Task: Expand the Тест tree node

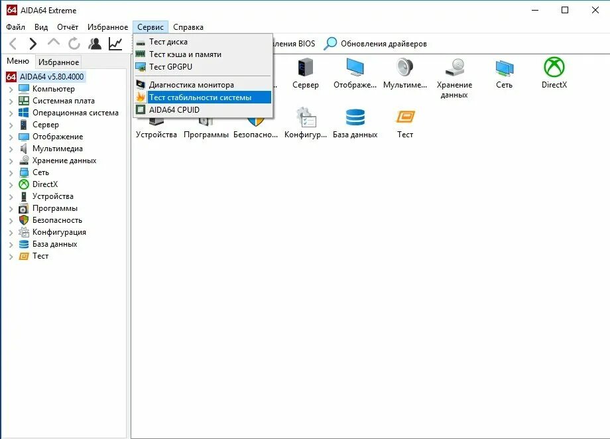Action: tap(11, 257)
